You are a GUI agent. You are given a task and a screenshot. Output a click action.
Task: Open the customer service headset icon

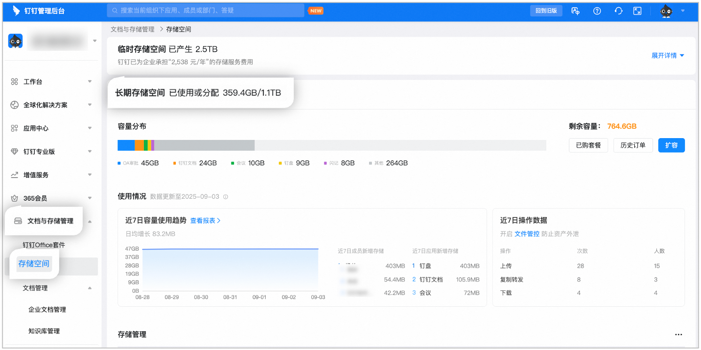pos(619,11)
